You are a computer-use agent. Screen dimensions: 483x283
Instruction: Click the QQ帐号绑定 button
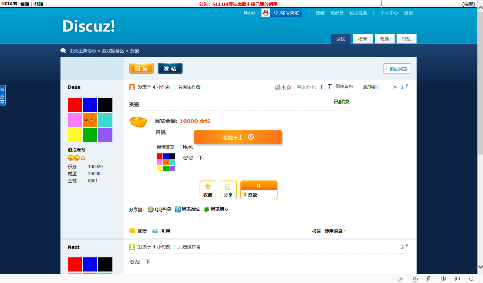pyautogui.click(x=282, y=13)
